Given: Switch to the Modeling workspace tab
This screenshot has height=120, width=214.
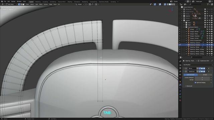Looking at the screenshot, I should pyautogui.click(x=38, y=2).
